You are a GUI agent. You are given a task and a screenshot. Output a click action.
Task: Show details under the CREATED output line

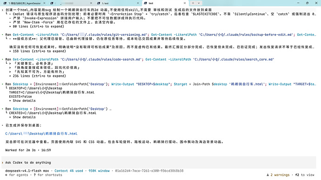coord(22,117)
